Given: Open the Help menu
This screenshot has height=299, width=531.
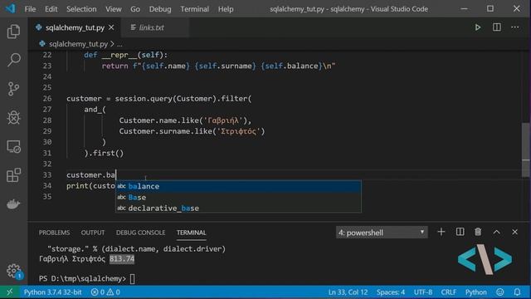Looking at the screenshot, I should coord(226,9).
